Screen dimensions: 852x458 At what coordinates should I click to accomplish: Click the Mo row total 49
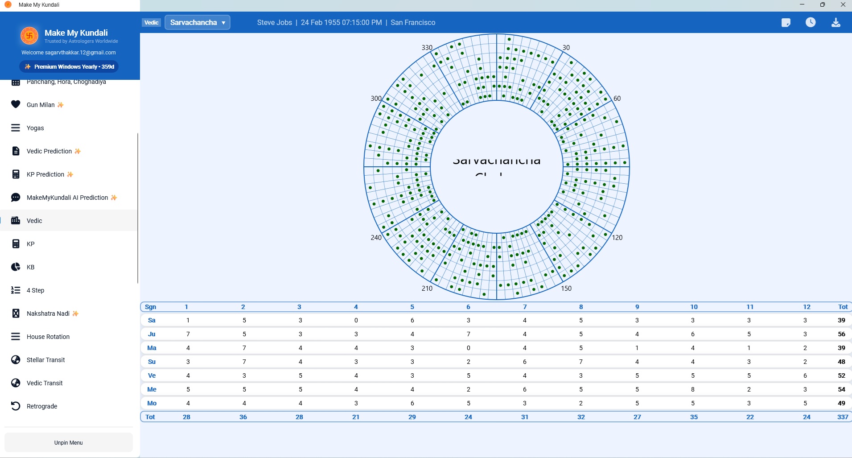coord(841,403)
